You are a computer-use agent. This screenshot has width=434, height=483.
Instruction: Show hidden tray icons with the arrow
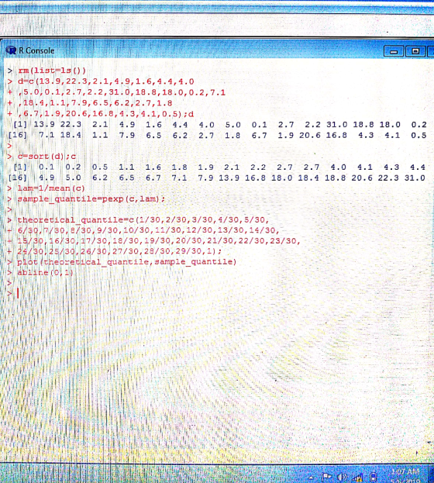312,478
